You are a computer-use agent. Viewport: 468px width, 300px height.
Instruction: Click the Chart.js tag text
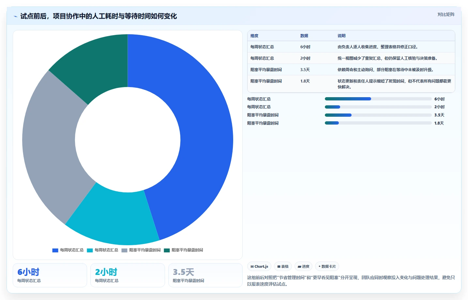tap(261, 266)
